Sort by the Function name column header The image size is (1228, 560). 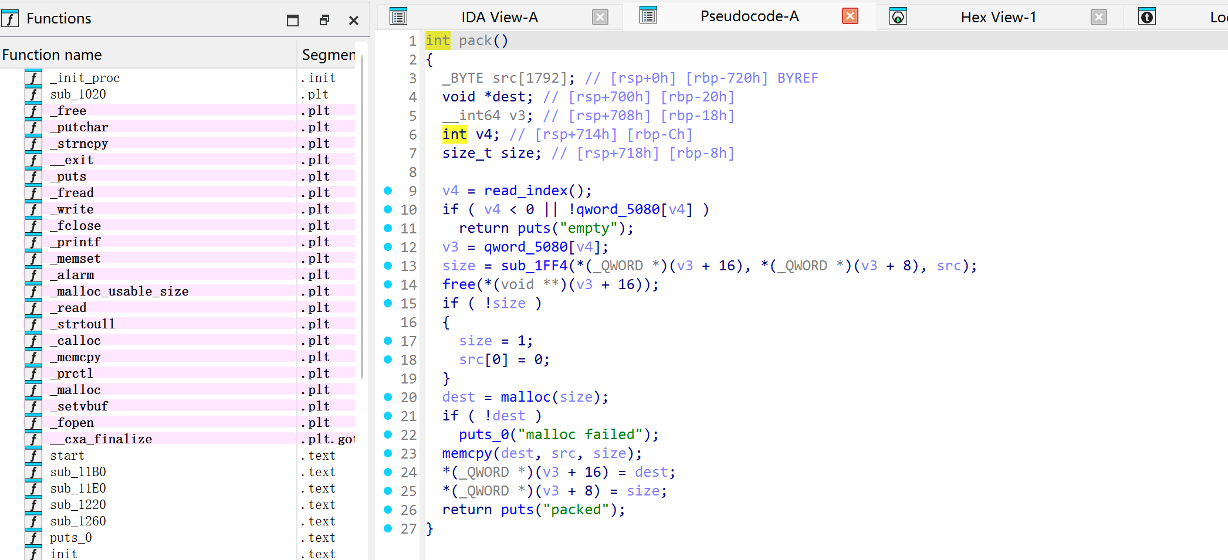point(148,55)
